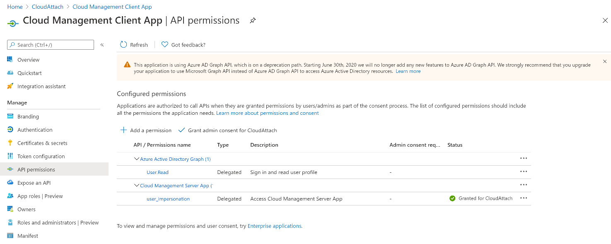Click the Quickstart cloud icon

[x=10, y=73]
